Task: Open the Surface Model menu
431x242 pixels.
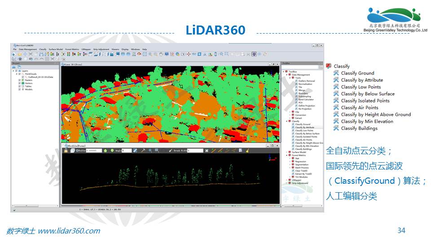Action: (x=56, y=49)
